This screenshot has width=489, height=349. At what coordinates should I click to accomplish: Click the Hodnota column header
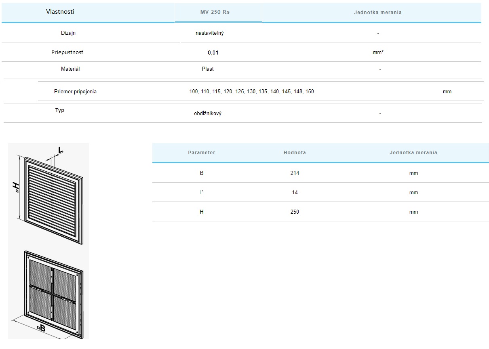(295, 153)
